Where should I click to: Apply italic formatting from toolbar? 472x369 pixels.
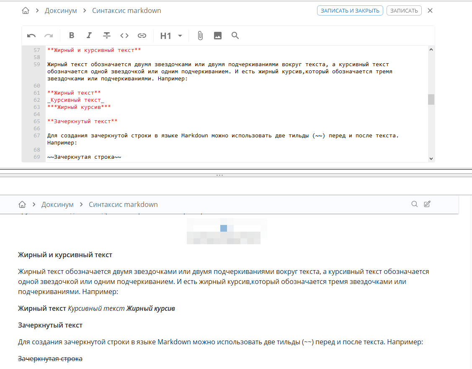point(89,36)
